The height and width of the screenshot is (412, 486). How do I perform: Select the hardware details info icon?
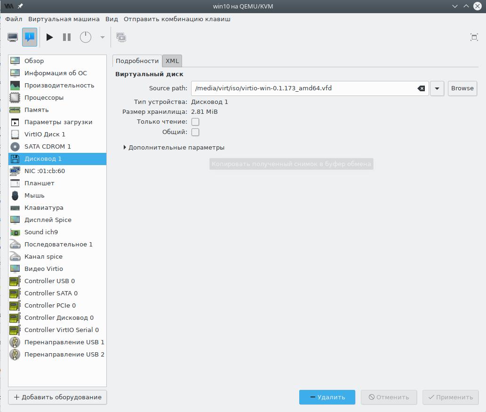(30, 37)
